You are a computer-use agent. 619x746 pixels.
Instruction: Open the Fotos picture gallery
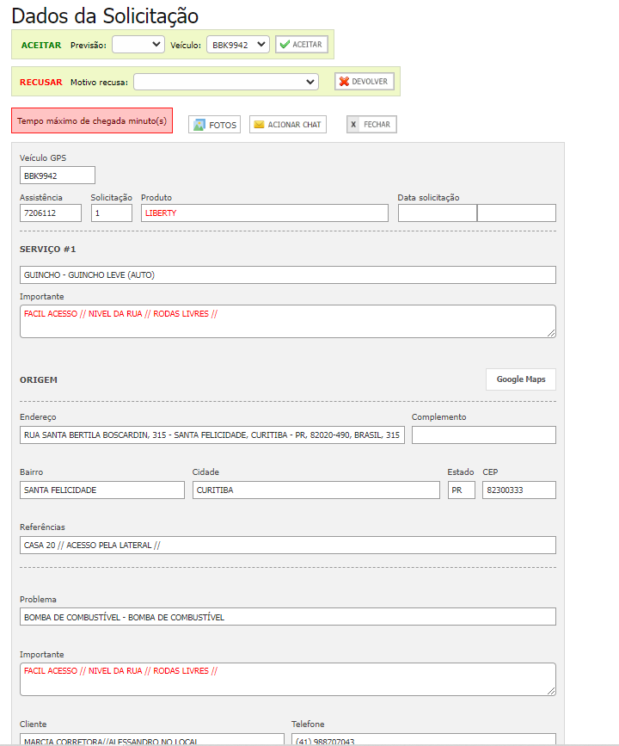[214, 125]
